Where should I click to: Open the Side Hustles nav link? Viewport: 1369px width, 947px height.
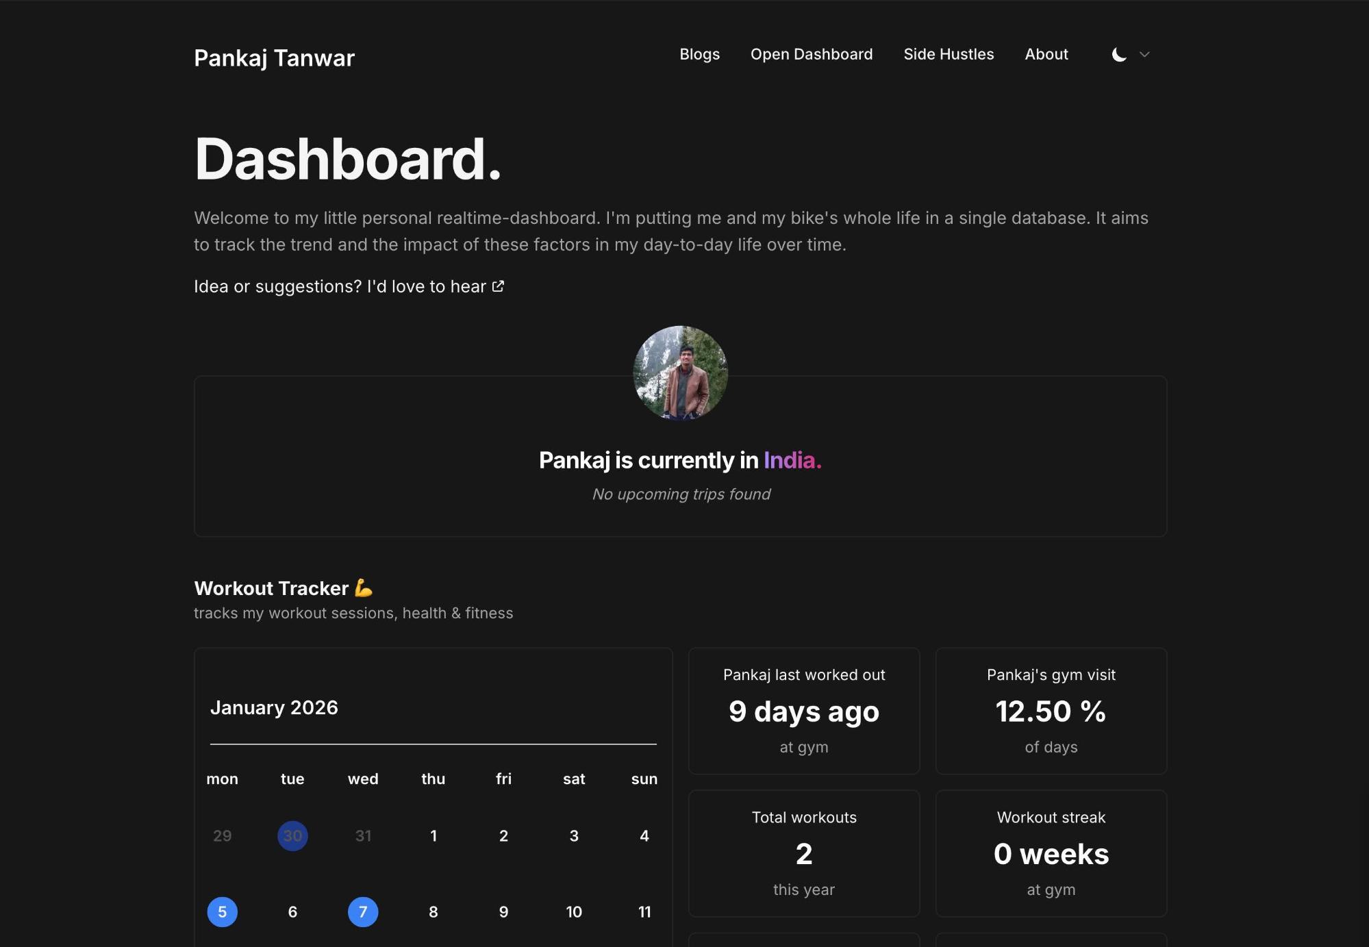tap(949, 54)
